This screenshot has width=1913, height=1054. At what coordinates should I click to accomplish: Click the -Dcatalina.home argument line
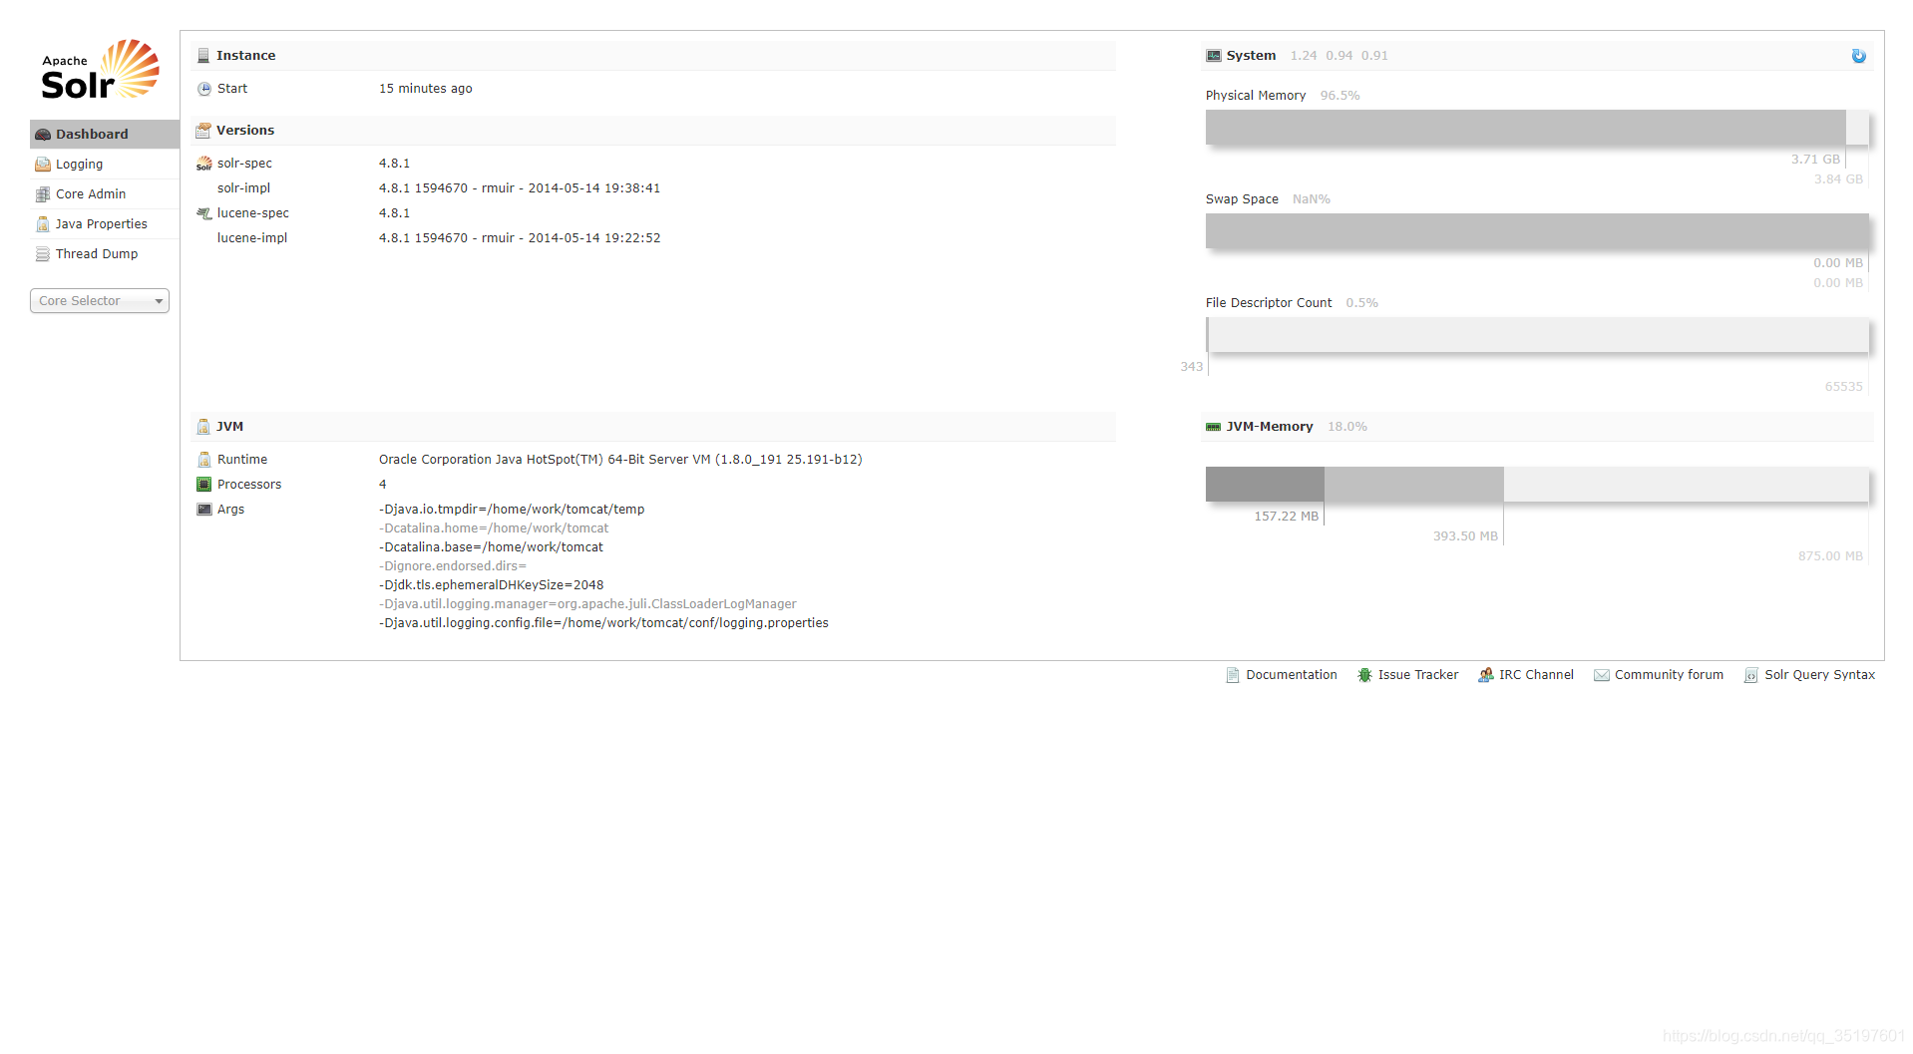pos(494,528)
